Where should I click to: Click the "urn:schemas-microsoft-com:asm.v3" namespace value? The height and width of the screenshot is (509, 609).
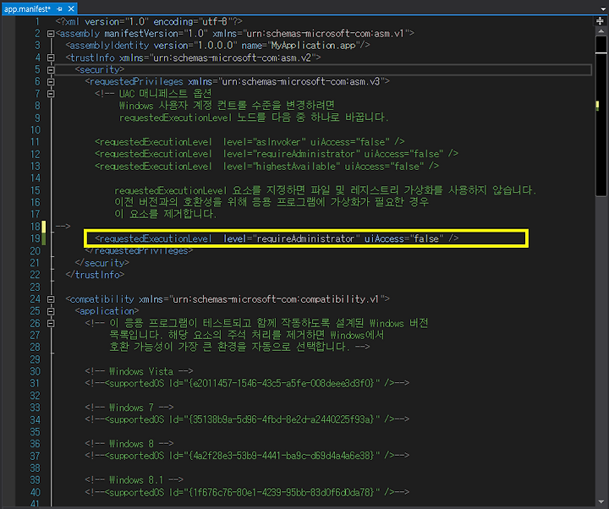point(300,82)
